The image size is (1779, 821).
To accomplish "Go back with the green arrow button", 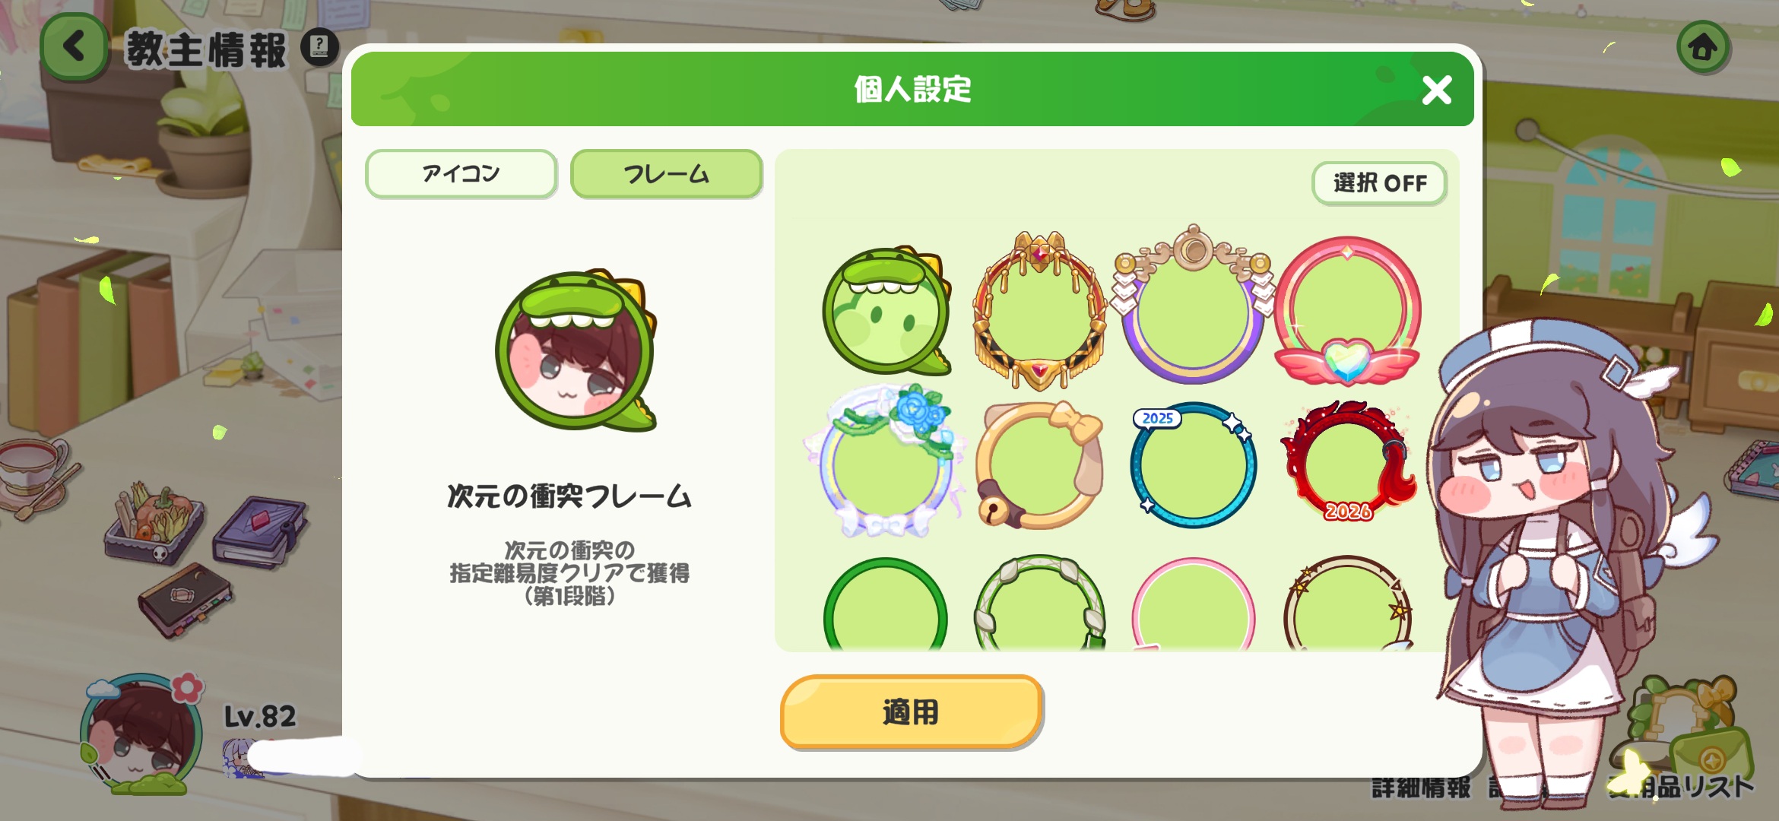I will tap(74, 46).
